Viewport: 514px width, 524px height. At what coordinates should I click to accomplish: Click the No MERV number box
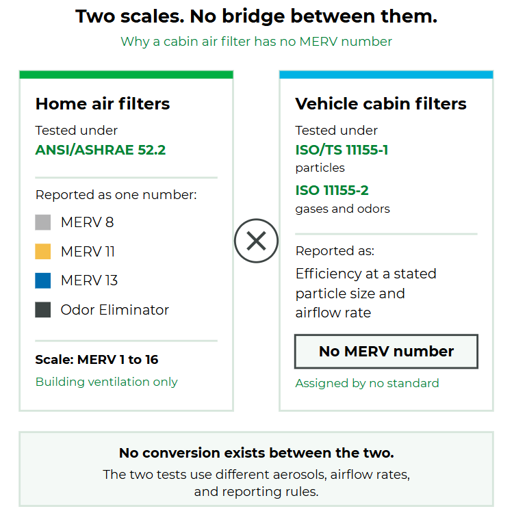tap(386, 351)
